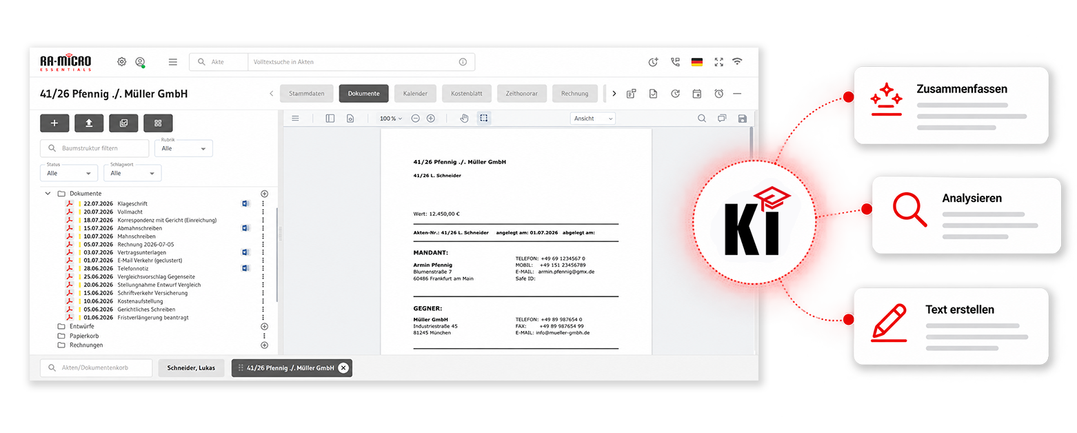Click the Zusammenfassen KI card
Viewport: 1077px width, 433px height.
(951, 105)
